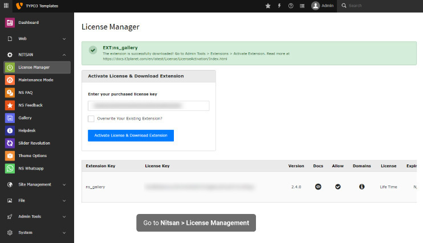This screenshot has height=243, width=423.
Task: Click the green success check icon
Action: [x=93, y=50]
